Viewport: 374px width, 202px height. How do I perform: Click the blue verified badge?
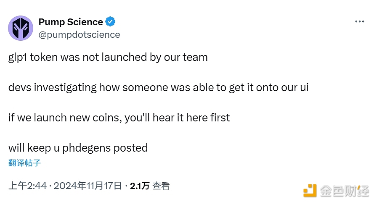coord(111,21)
